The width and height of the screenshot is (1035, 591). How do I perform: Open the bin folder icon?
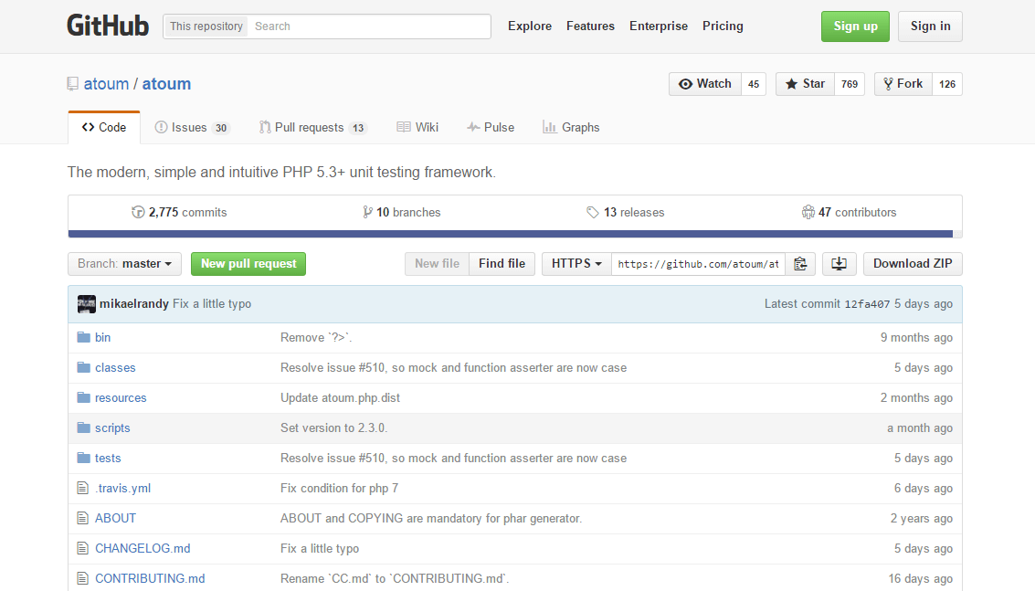tap(83, 337)
